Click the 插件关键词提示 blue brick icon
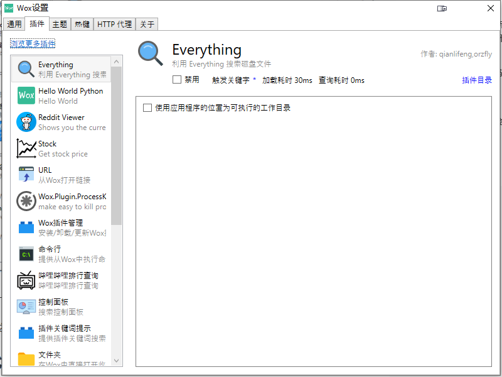 pyautogui.click(x=26, y=333)
